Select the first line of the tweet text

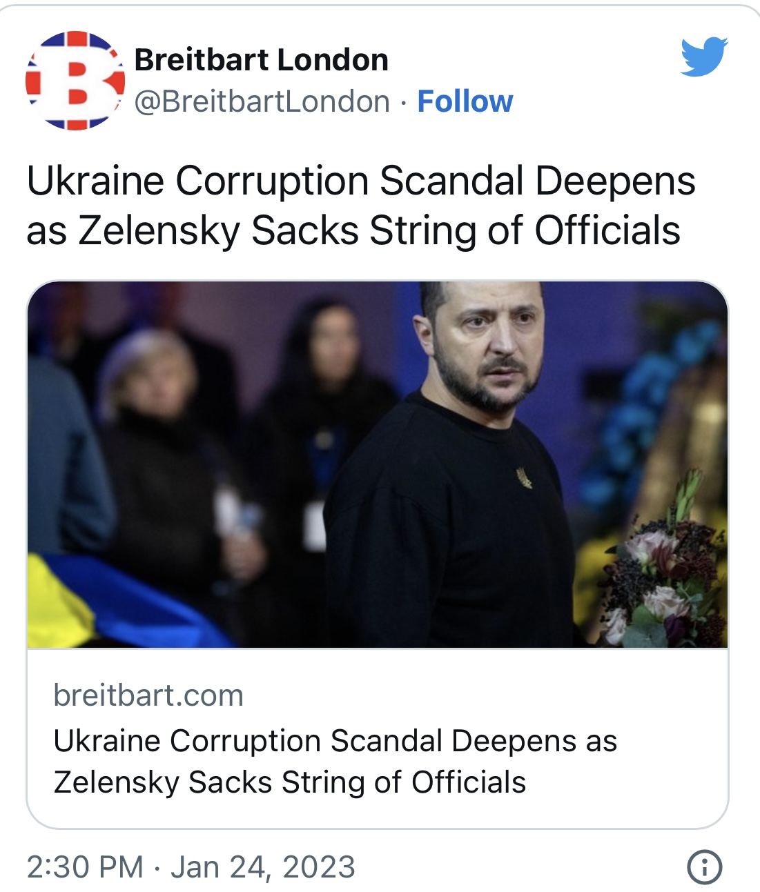[360, 181]
